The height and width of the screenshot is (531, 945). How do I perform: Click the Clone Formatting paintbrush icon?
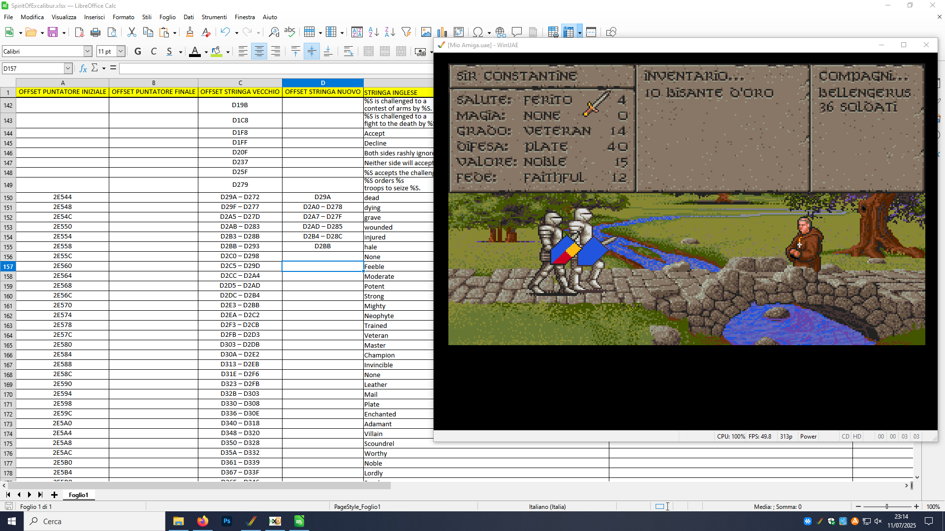(x=189, y=32)
